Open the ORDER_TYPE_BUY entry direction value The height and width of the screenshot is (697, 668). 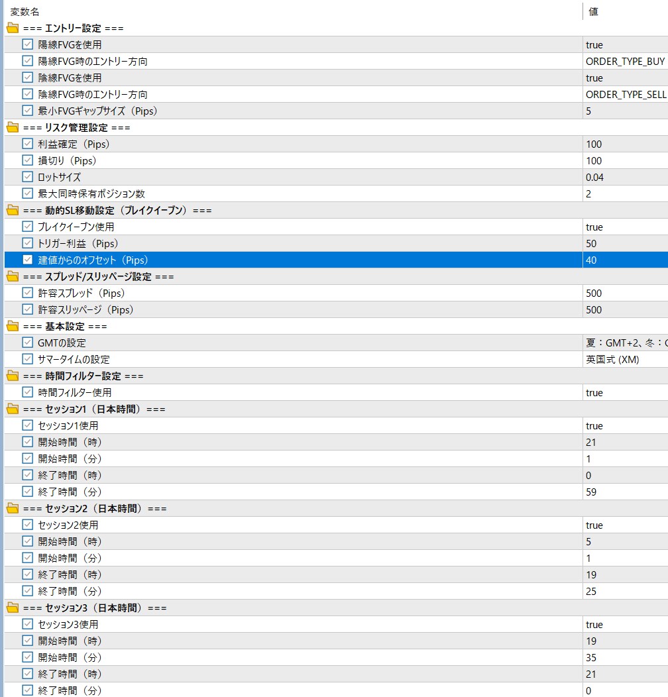click(626, 62)
